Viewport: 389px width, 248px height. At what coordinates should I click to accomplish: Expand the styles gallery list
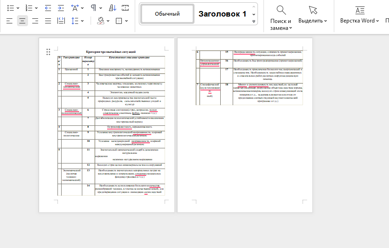[254, 21]
